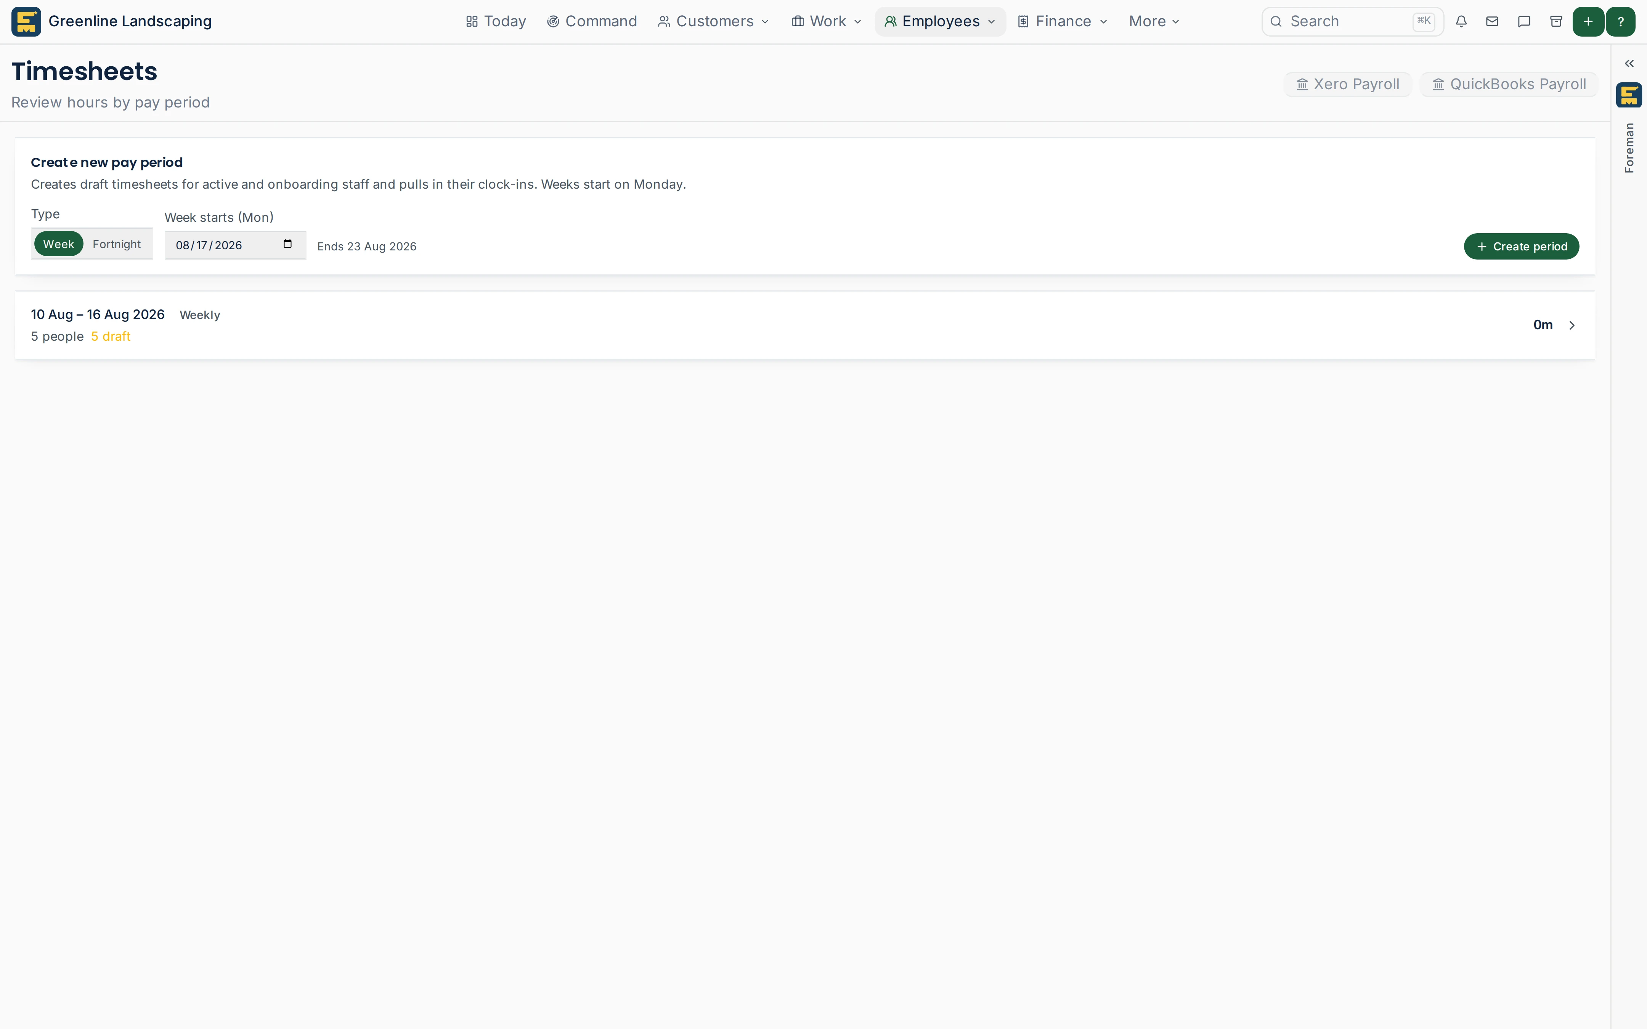The height and width of the screenshot is (1029, 1647).
Task: Open the Foreman assistant icon in sidebar
Action: tap(1629, 95)
